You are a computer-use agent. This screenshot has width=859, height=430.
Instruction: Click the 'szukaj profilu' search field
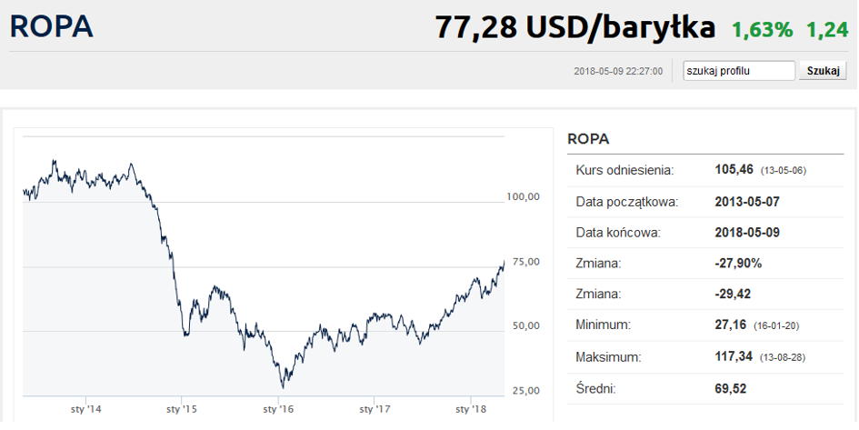739,71
